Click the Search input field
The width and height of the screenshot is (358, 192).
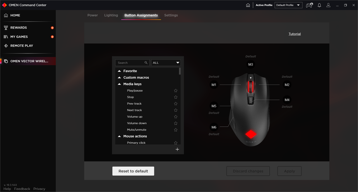[x=133, y=63]
